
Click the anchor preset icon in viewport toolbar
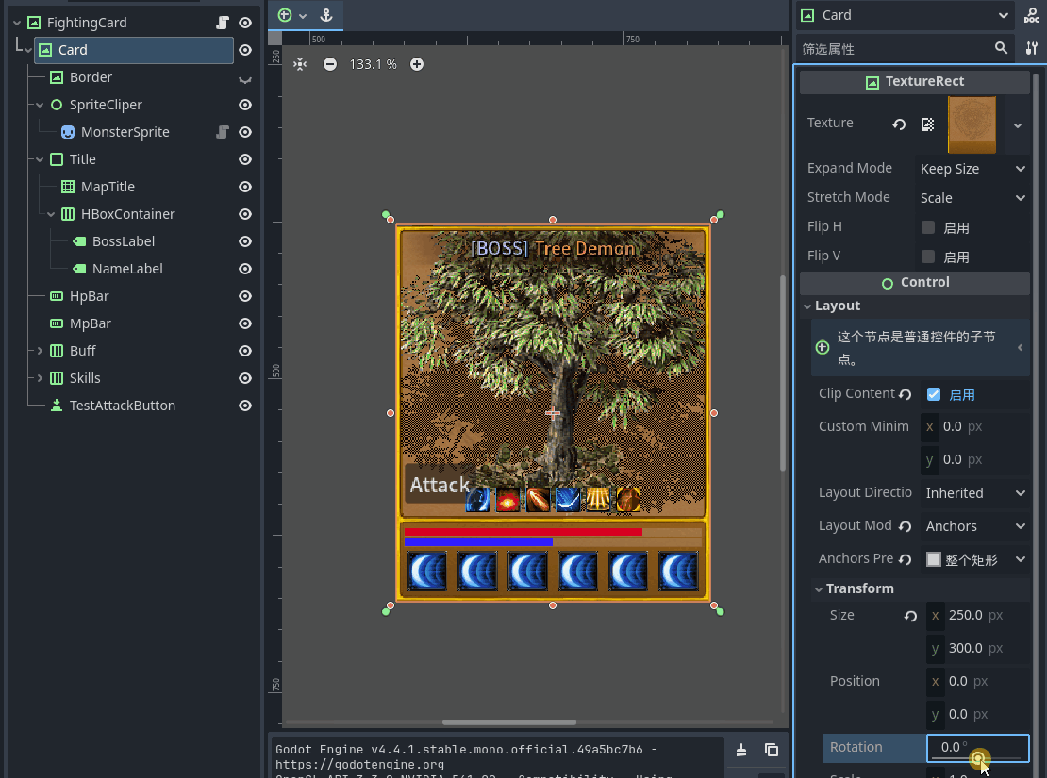(326, 15)
